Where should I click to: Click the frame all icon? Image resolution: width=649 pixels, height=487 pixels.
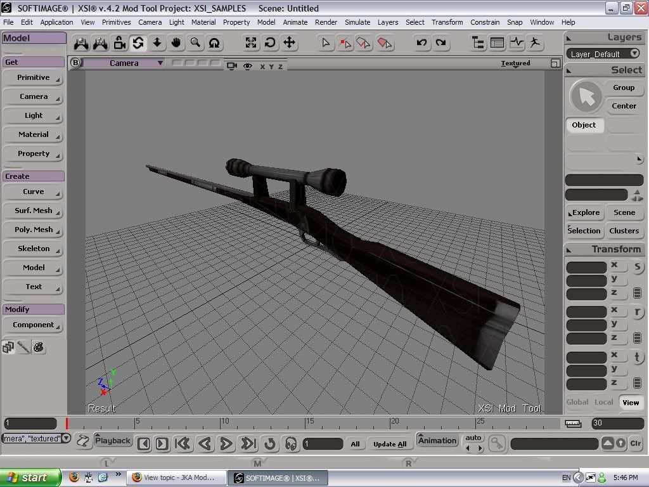[251, 42]
